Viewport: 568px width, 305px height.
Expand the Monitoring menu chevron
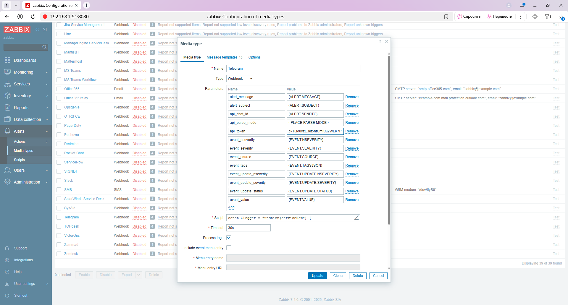pos(47,72)
